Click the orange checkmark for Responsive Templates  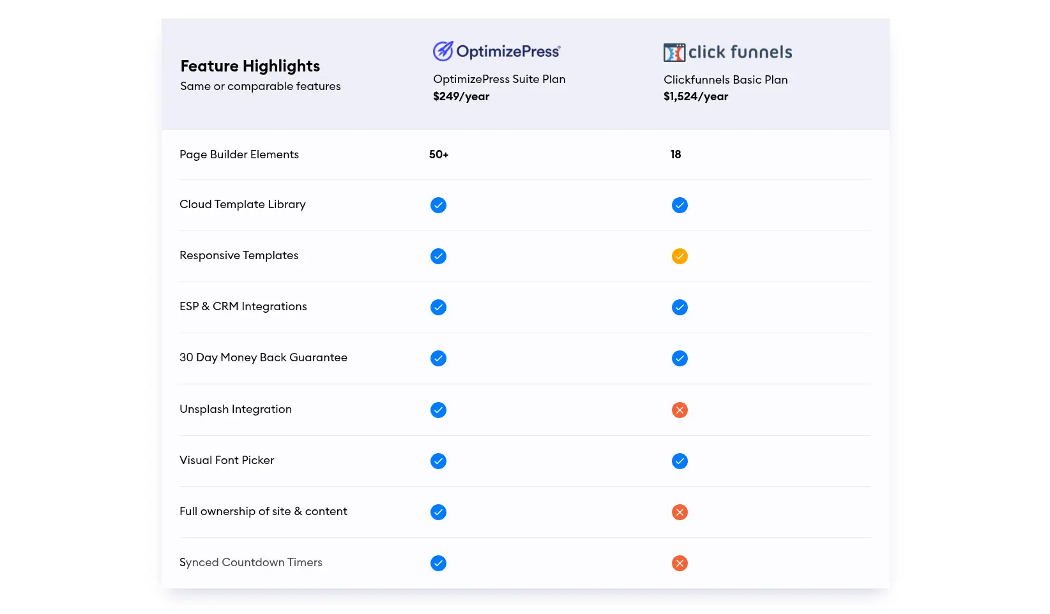pos(680,257)
